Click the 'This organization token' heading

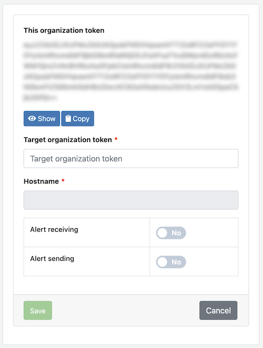(64, 31)
